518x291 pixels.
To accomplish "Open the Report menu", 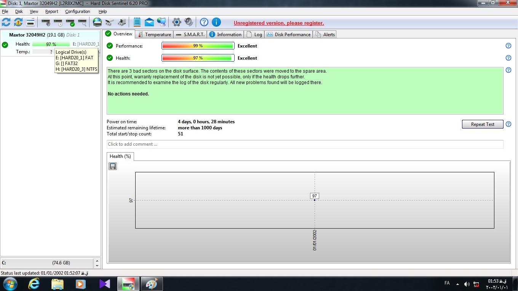I will (52, 11).
